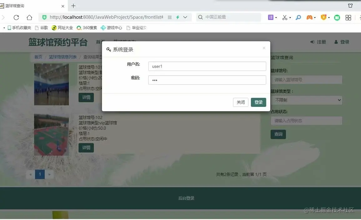This screenshot has width=361, height=220.
Task: Click the 首页 breadcrumb link
Action: (x=38, y=57)
